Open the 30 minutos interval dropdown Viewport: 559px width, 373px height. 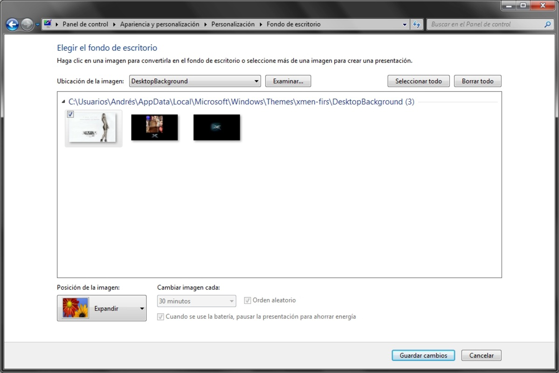pos(196,301)
